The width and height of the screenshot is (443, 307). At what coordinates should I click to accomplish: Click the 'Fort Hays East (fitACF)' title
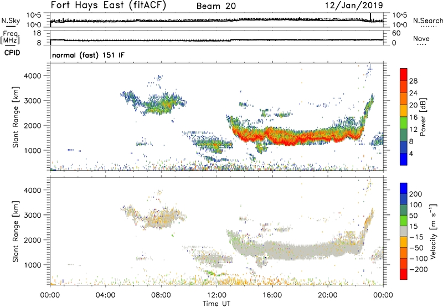pyautogui.click(x=109, y=6)
